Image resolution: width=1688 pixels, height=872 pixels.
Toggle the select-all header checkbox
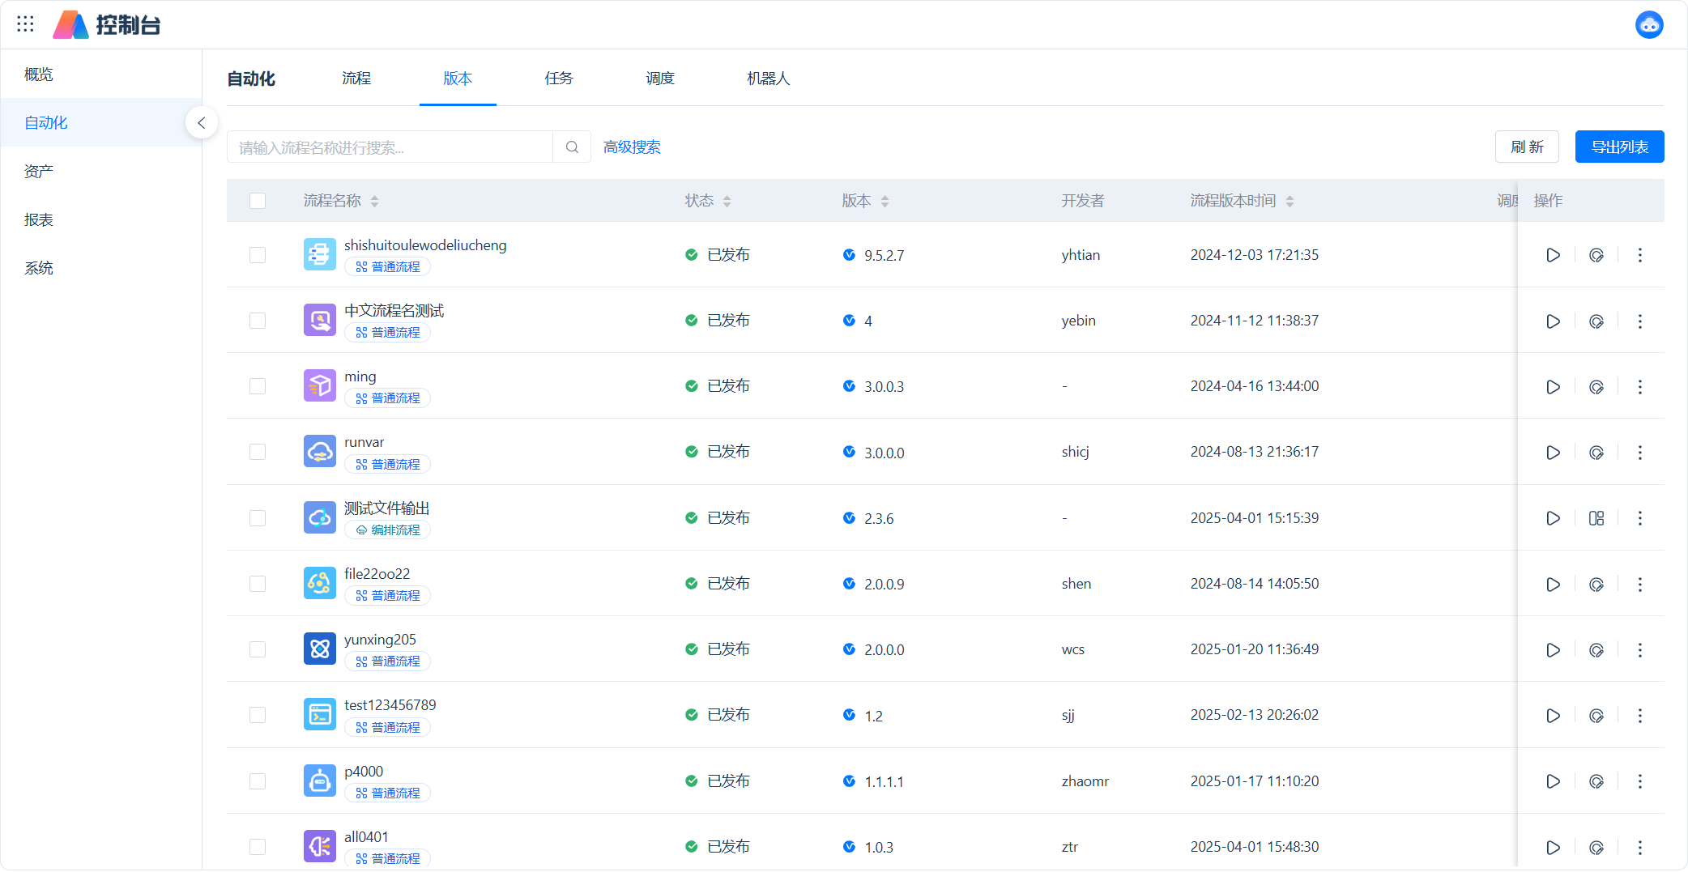(258, 201)
